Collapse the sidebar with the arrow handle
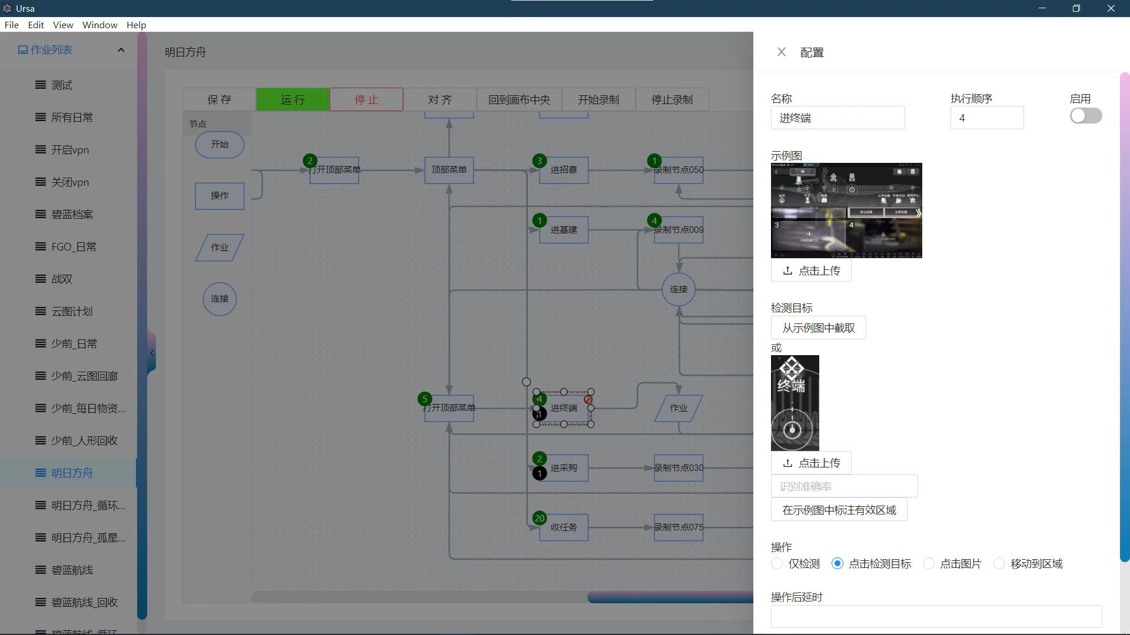This screenshot has width=1130, height=635. click(x=151, y=353)
